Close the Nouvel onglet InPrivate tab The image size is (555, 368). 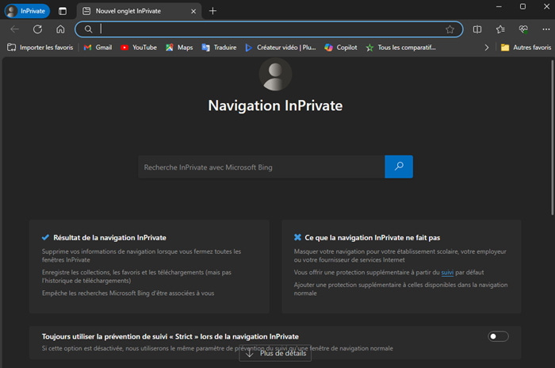click(x=193, y=11)
